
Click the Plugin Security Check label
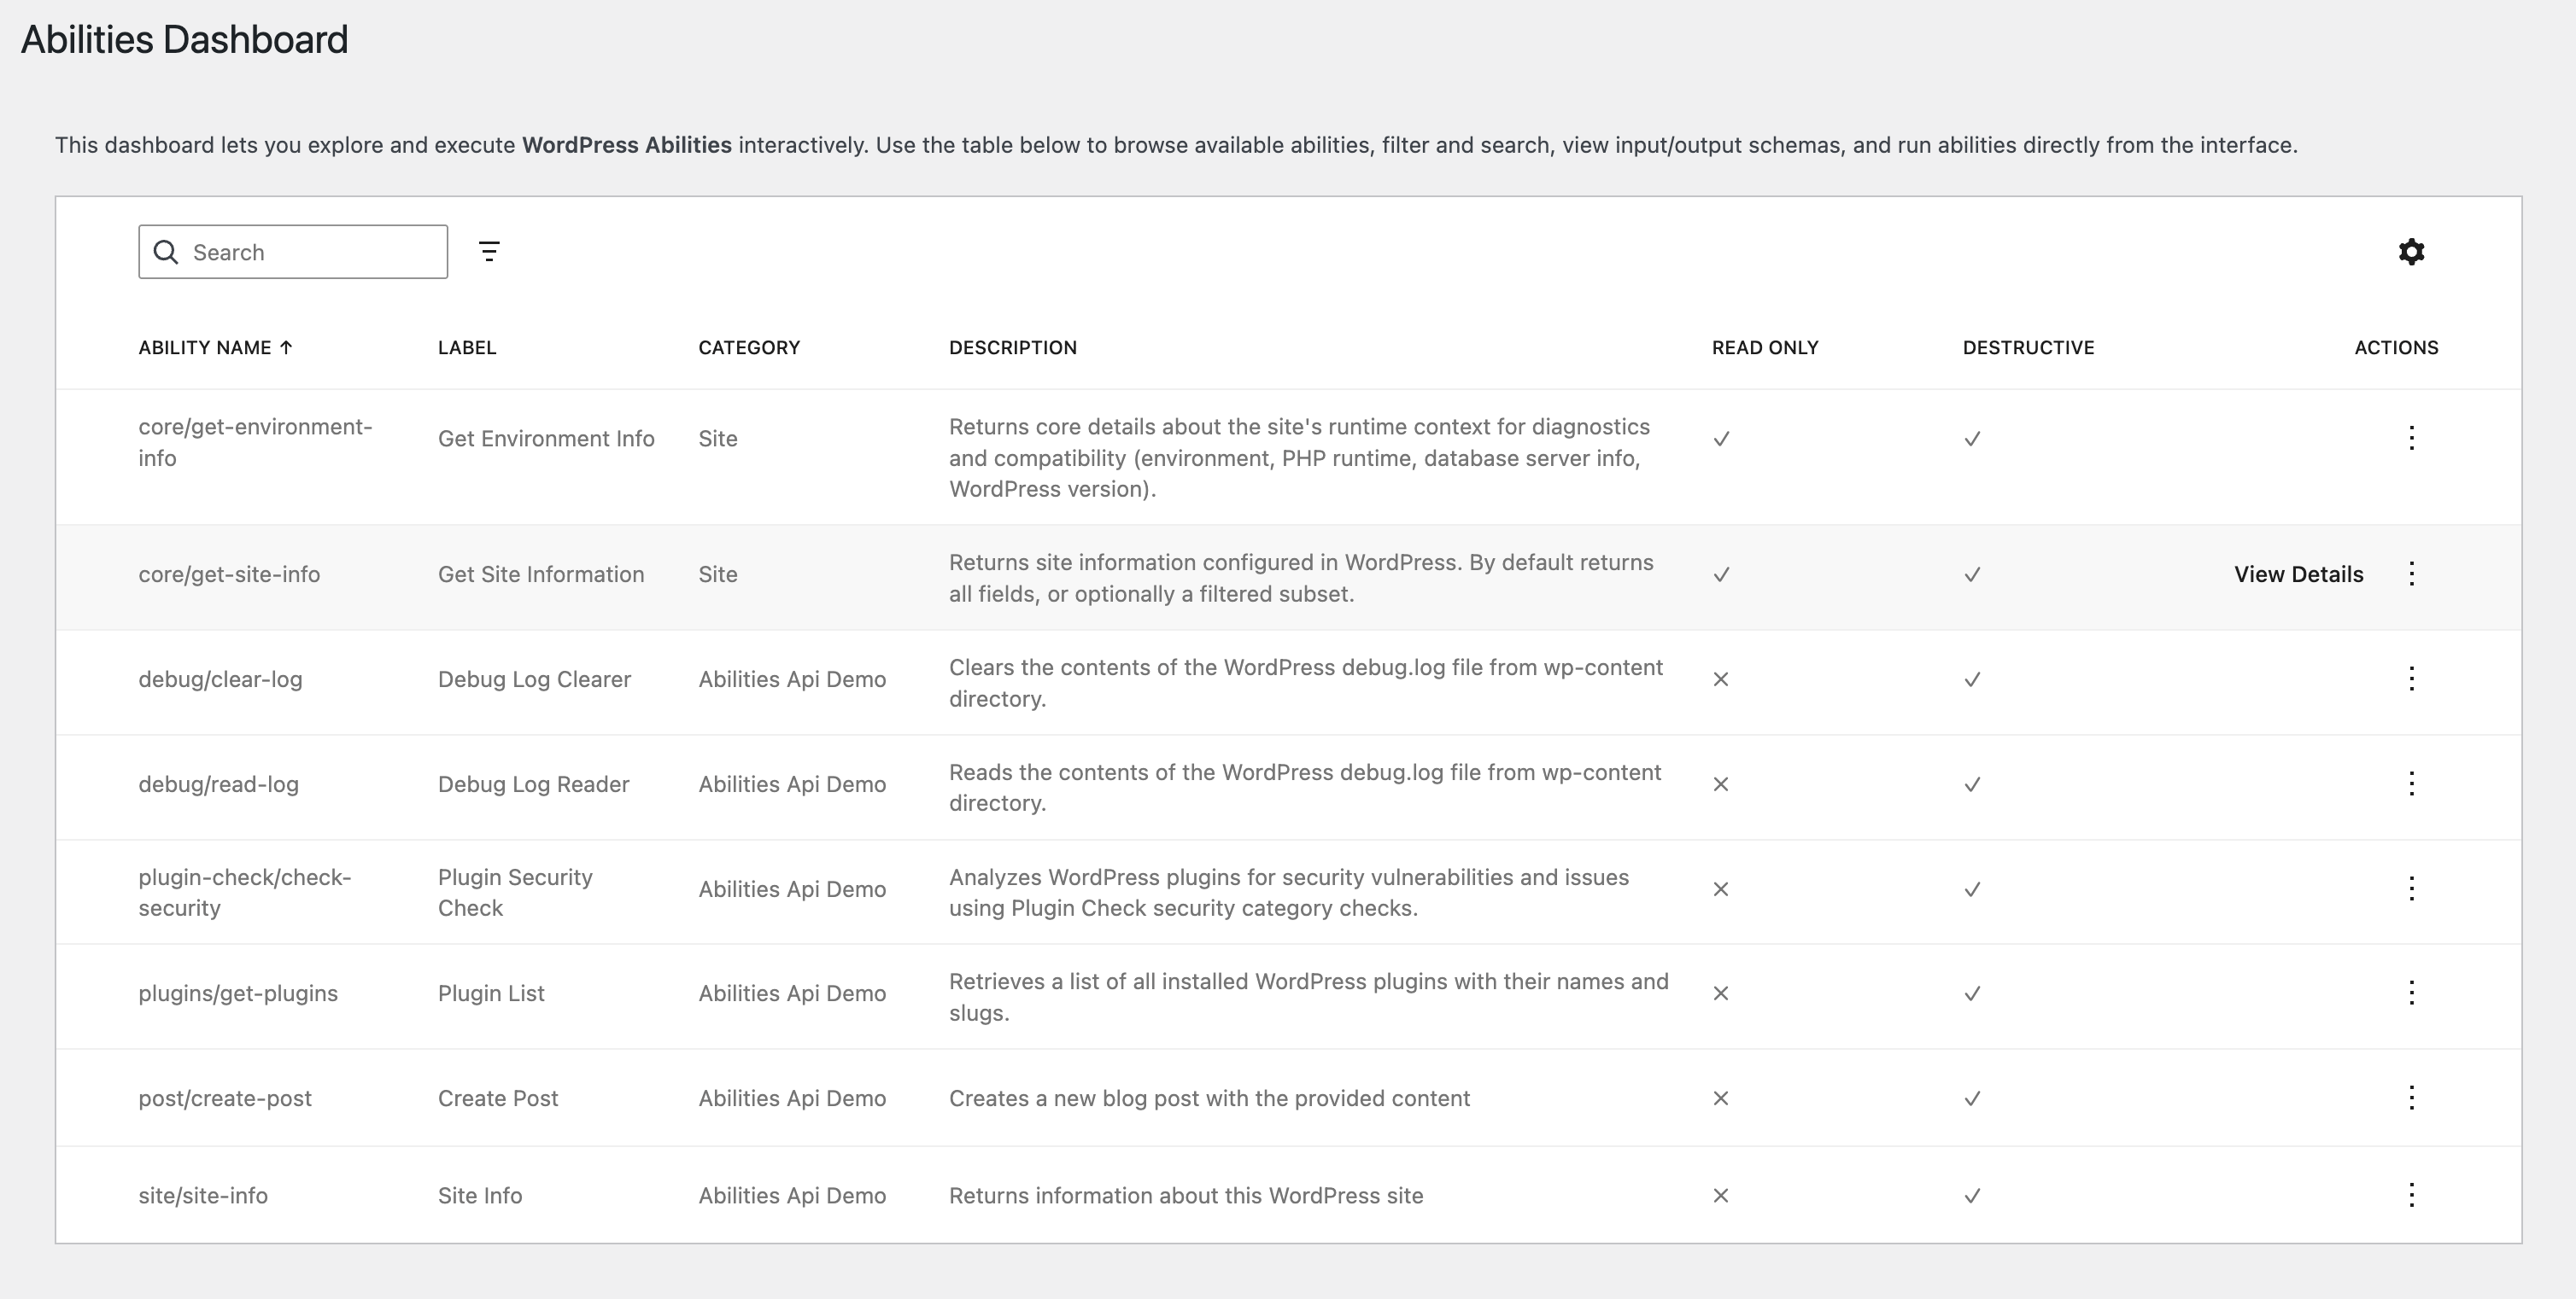[515, 892]
